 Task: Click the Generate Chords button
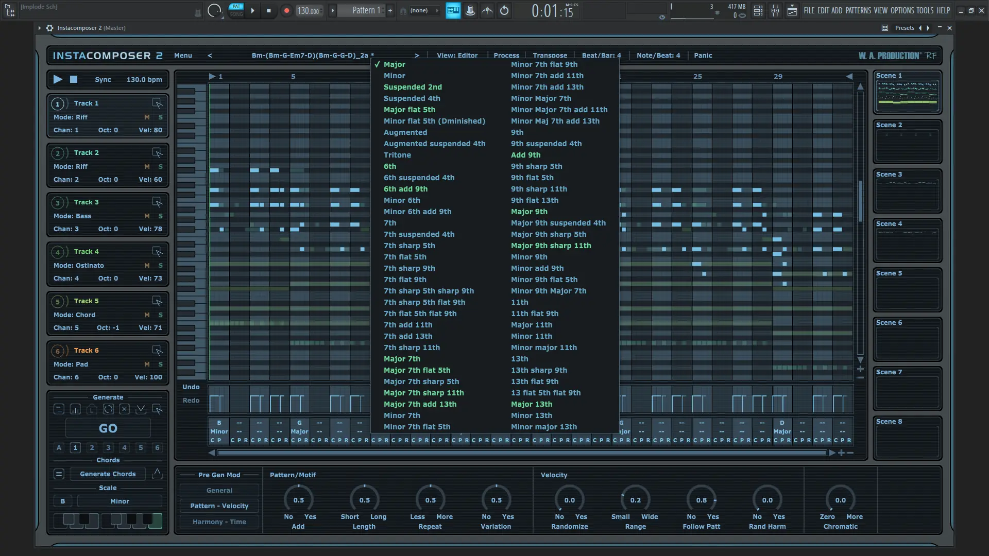[108, 474]
